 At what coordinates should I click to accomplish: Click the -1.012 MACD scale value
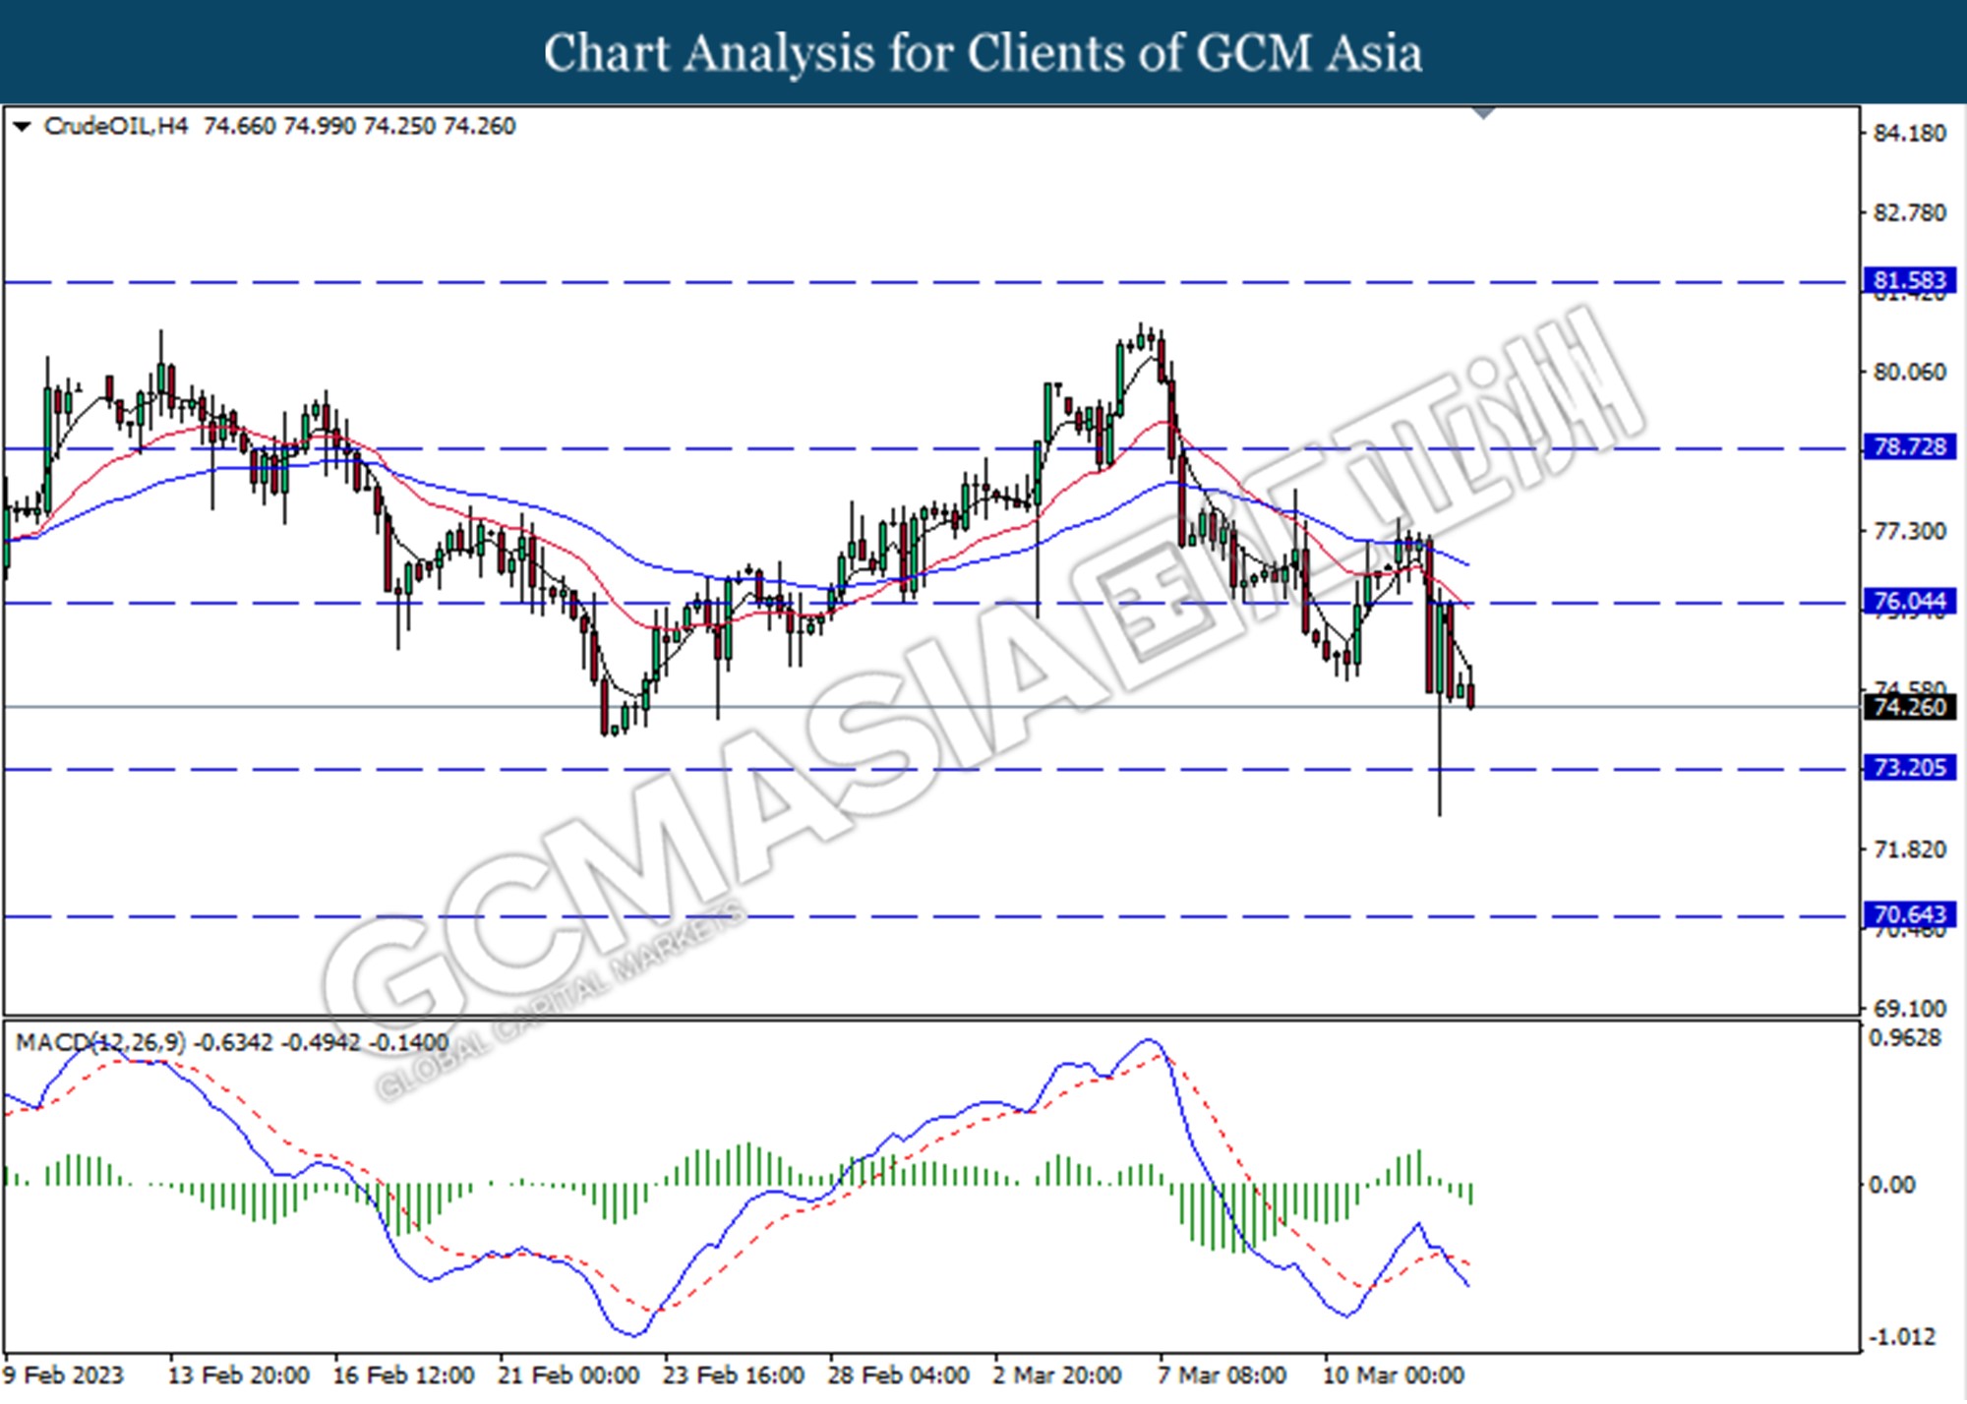tap(1902, 1337)
